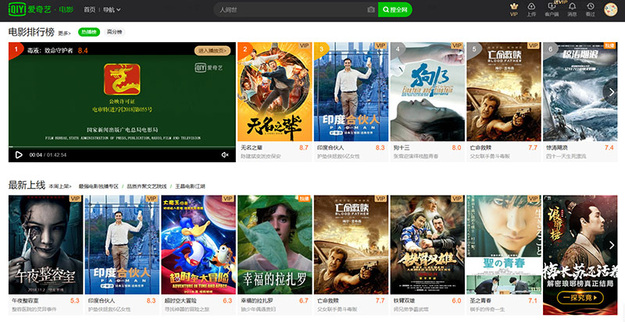625x322 pixels.
Task: Click the 6.3 rating of 超时空大冒险
Action: [x=227, y=301]
